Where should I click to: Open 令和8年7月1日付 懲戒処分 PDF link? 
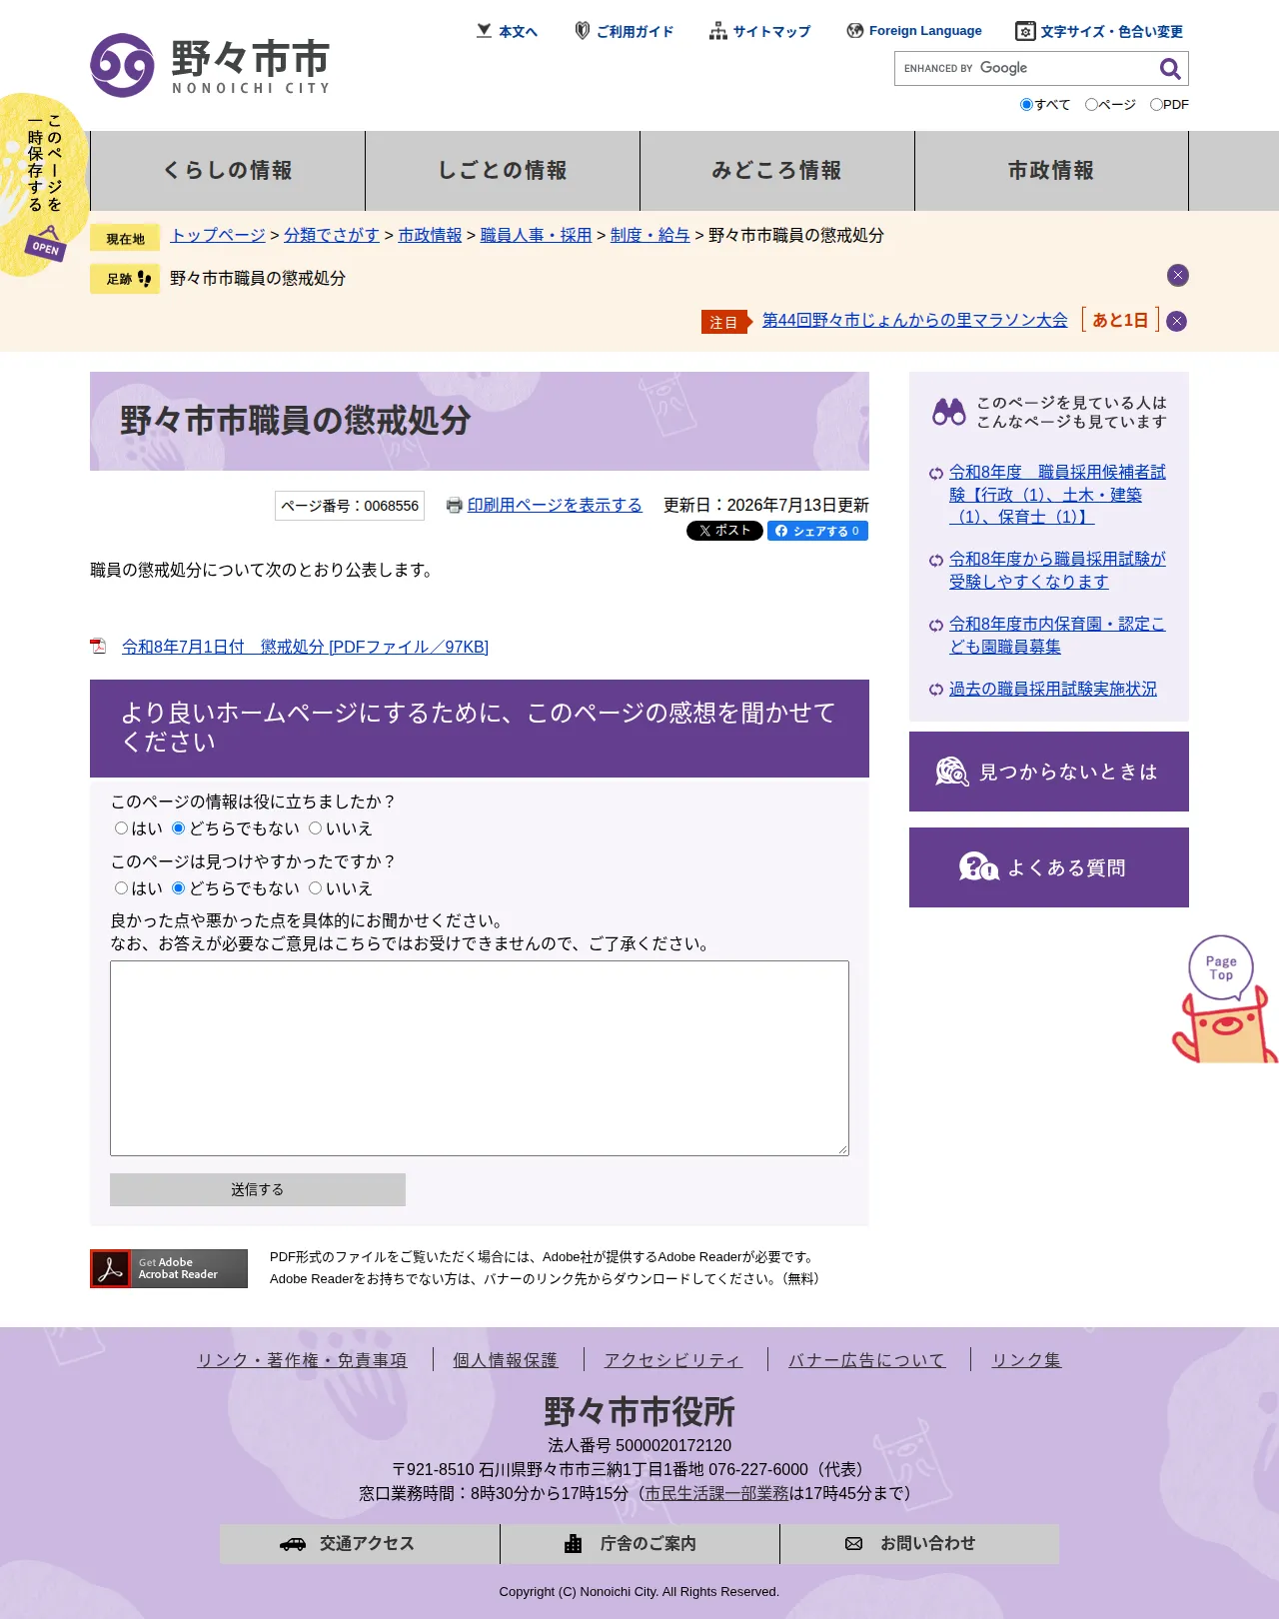pyautogui.click(x=305, y=647)
